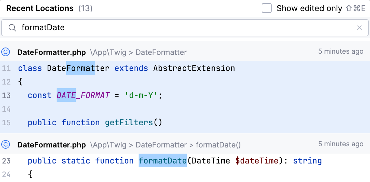The image size is (370, 182).
Task: Click line number 23 in snippet
Action: [6, 161]
